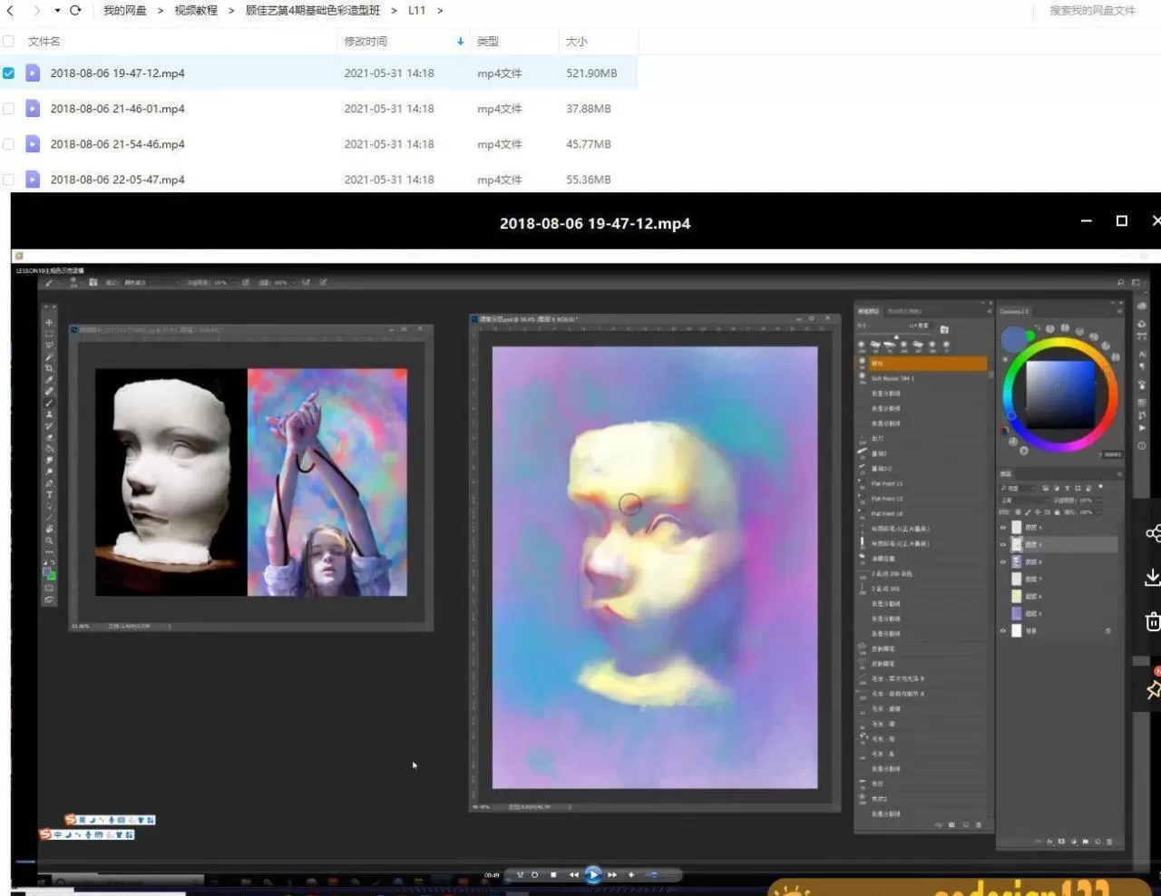Uncheck the 2018-08-06 19-47-12.mp4 checkbox
1161x896 pixels.
[9, 73]
